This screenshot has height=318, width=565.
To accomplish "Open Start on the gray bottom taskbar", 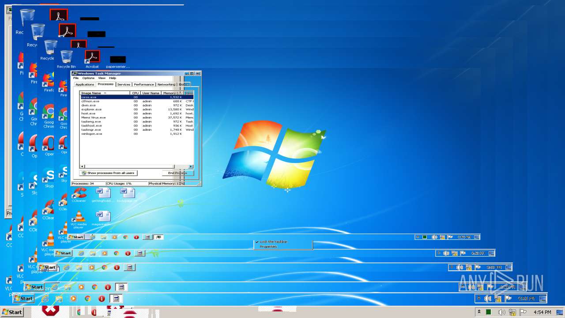I will (12, 312).
